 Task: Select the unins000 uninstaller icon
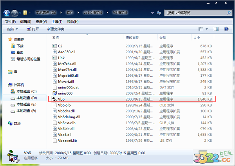[x=54, y=93]
